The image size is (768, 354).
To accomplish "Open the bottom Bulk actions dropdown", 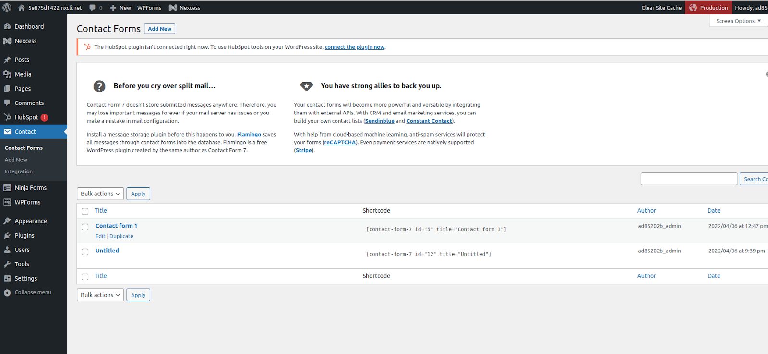I will (100, 295).
